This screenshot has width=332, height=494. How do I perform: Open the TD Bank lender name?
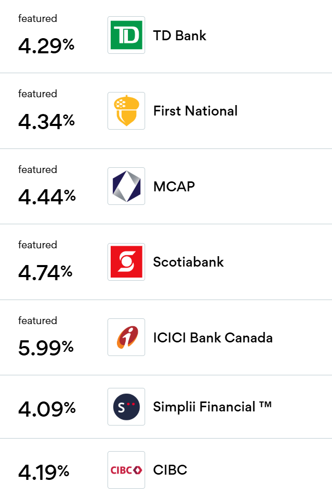[x=180, y=36]
